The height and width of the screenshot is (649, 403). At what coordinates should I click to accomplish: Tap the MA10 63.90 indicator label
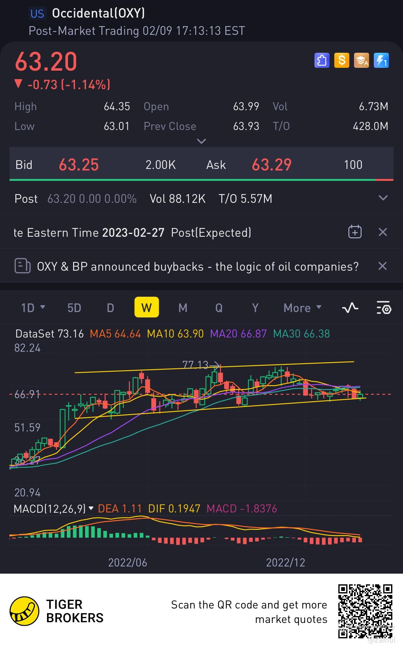pyautogui.click(x=175, y=333)
